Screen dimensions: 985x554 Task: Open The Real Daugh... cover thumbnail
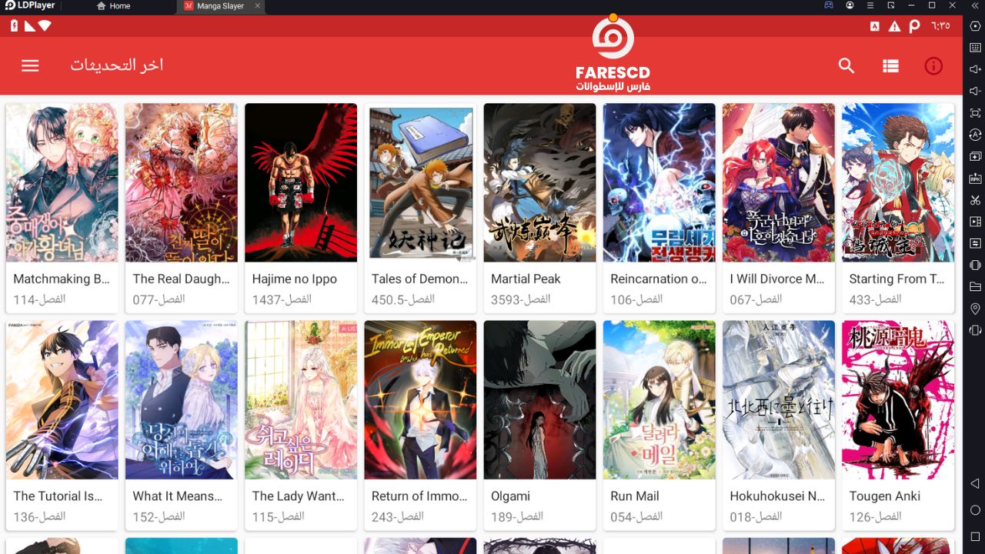coord(182,182)
